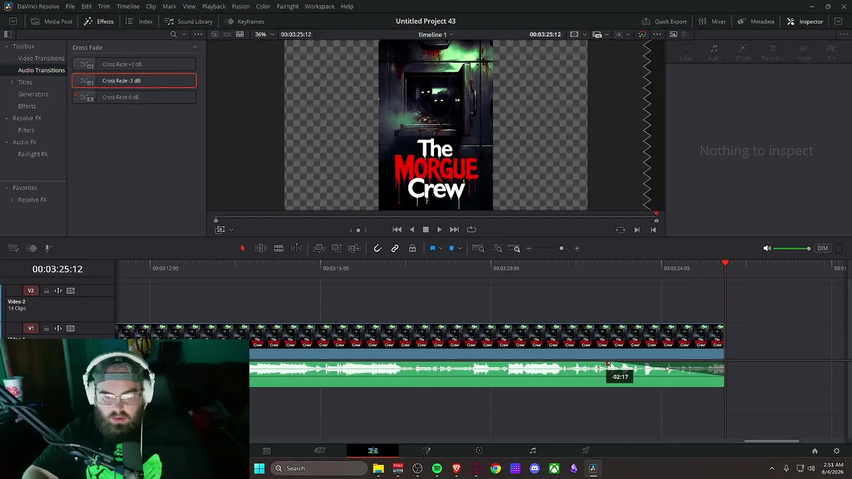Open the flag color dropdown

click(440, 249)
